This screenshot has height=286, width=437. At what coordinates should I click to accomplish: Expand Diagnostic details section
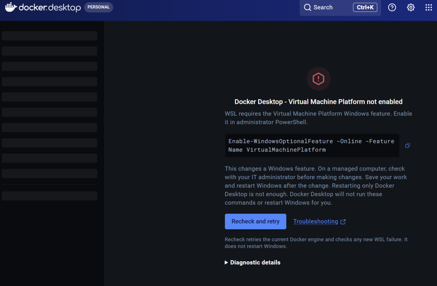tap(253, 262)
